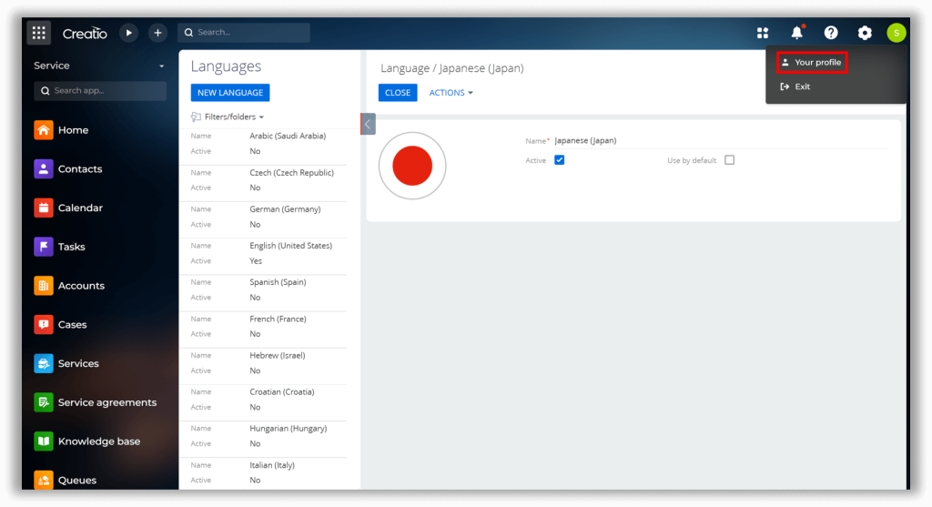This screenshot has width=932, height=507.
Task: Open the marketplace apps icon in top bar
Action: 763,33
